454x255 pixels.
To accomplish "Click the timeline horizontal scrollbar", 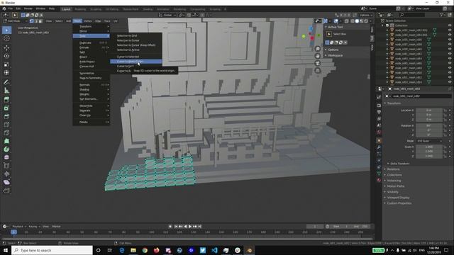I will pyautogui.click(x=187, y=239).
